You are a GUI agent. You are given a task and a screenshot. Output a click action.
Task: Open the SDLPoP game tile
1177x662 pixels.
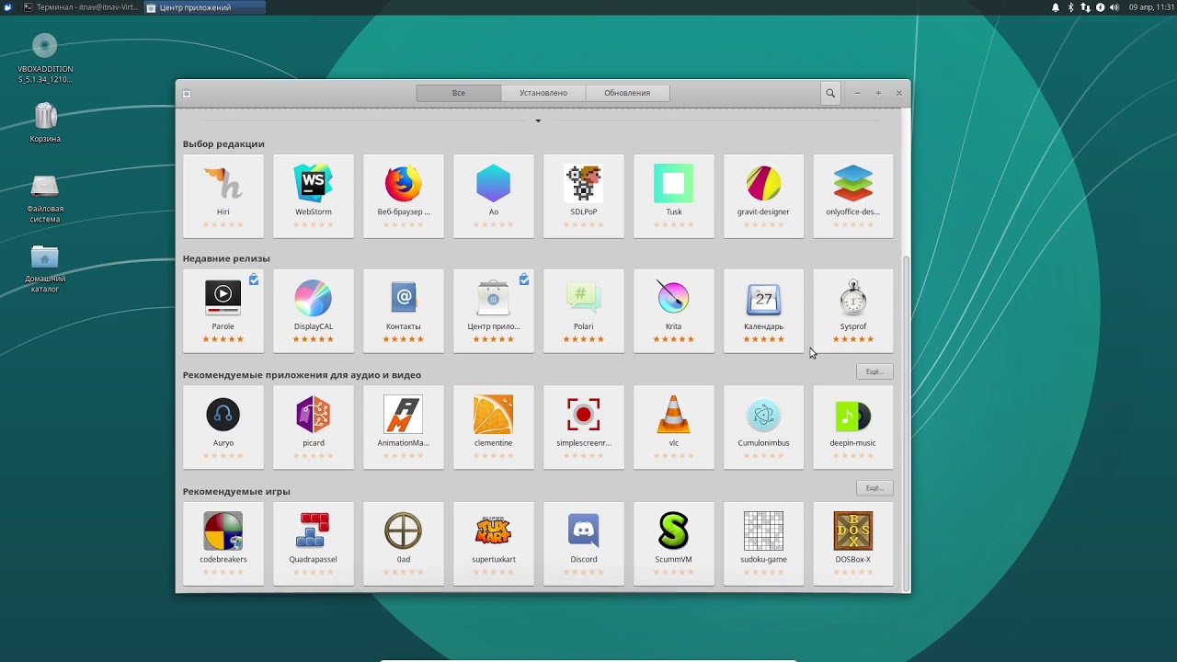[584, 196]
